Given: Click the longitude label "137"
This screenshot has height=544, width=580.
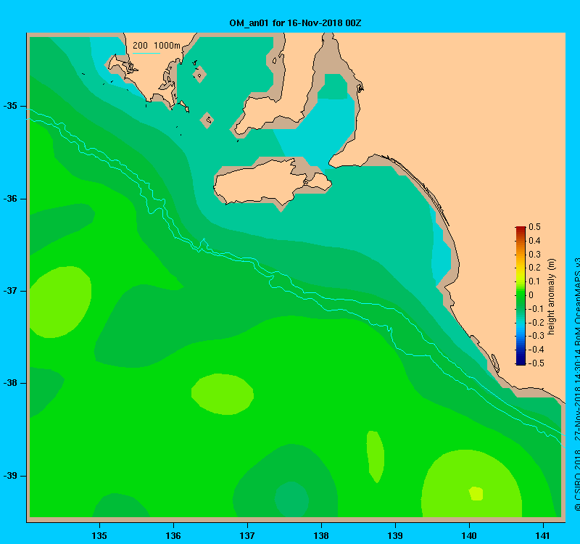Looking at the screenshot, I should tap(247, 535).
